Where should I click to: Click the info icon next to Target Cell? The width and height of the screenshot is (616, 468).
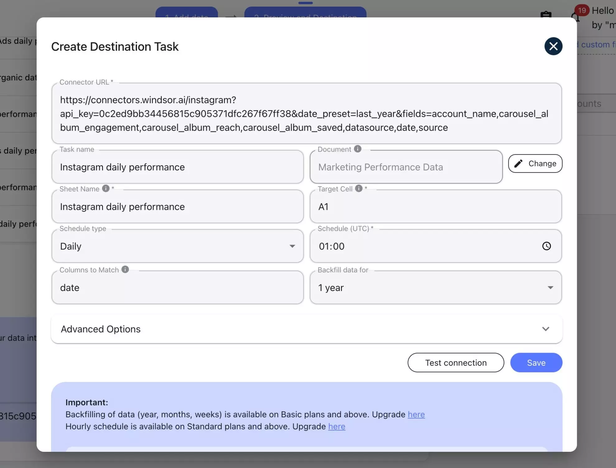pyautogui.click(x=358, y=188)
